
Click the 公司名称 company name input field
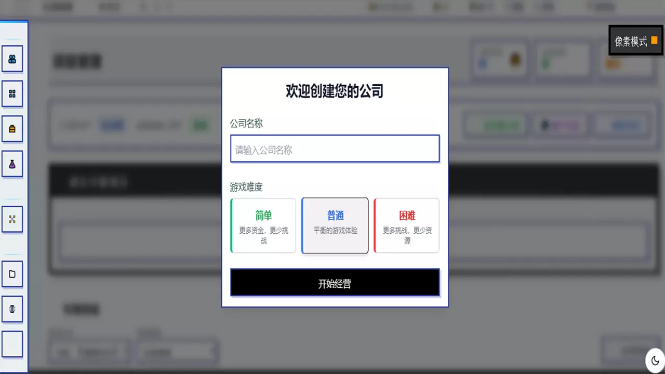[x=335, y=150]
